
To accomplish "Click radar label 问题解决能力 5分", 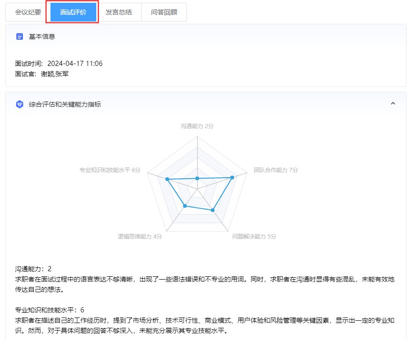I will pyautogui.click(x=254, y=236).
